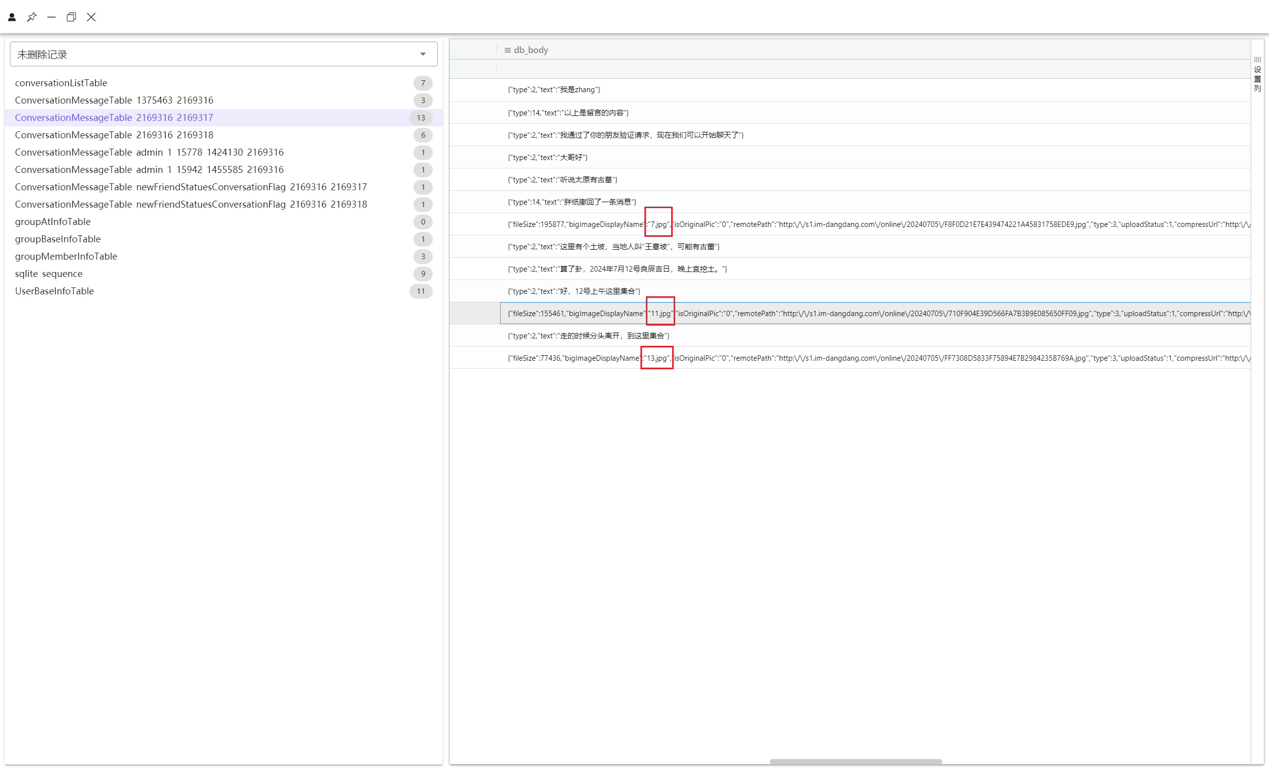The width and height of the screenshot is (1269, 768).
Task: Select the row 走的时候分头离开，到这里集合
Action: (850, 335)
